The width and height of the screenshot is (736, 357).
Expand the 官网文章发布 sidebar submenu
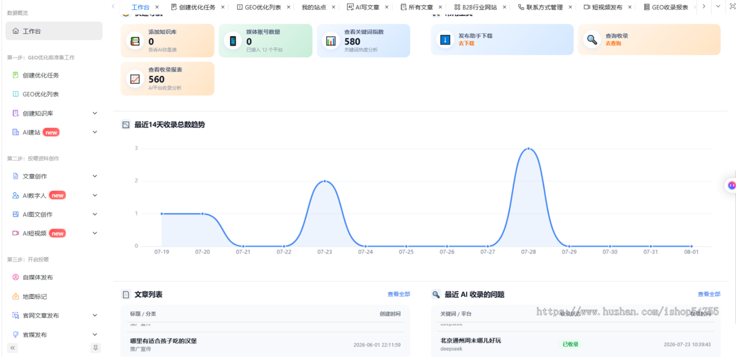(x=94, y=315)
